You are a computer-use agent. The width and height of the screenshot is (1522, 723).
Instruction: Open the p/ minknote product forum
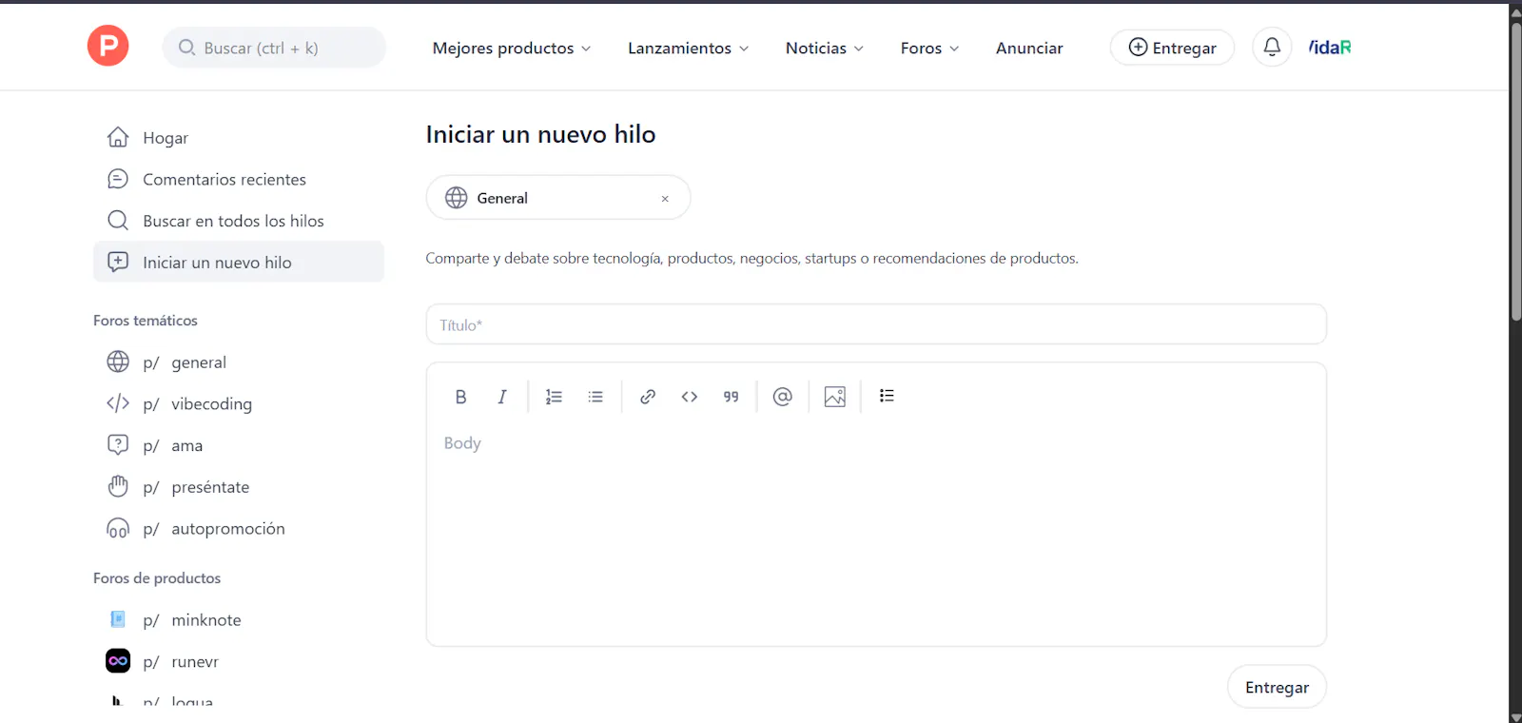click(239, 619)
